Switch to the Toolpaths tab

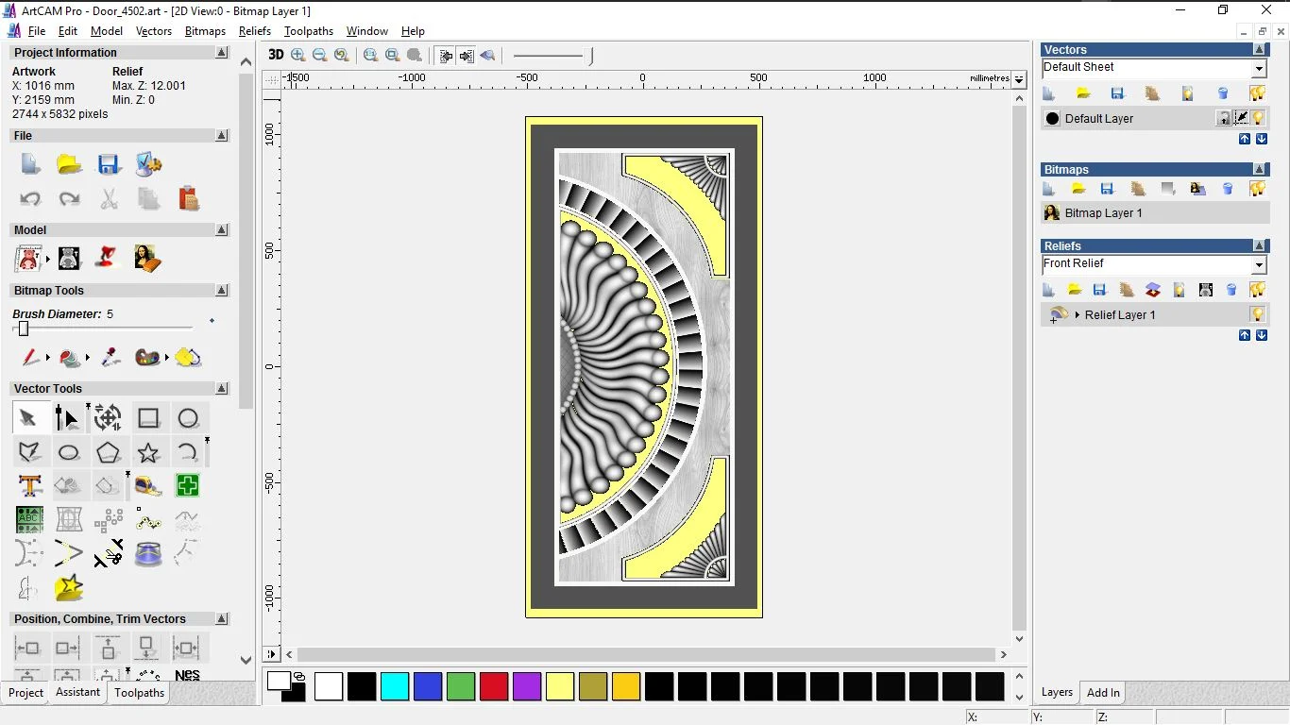click(139, 693)
